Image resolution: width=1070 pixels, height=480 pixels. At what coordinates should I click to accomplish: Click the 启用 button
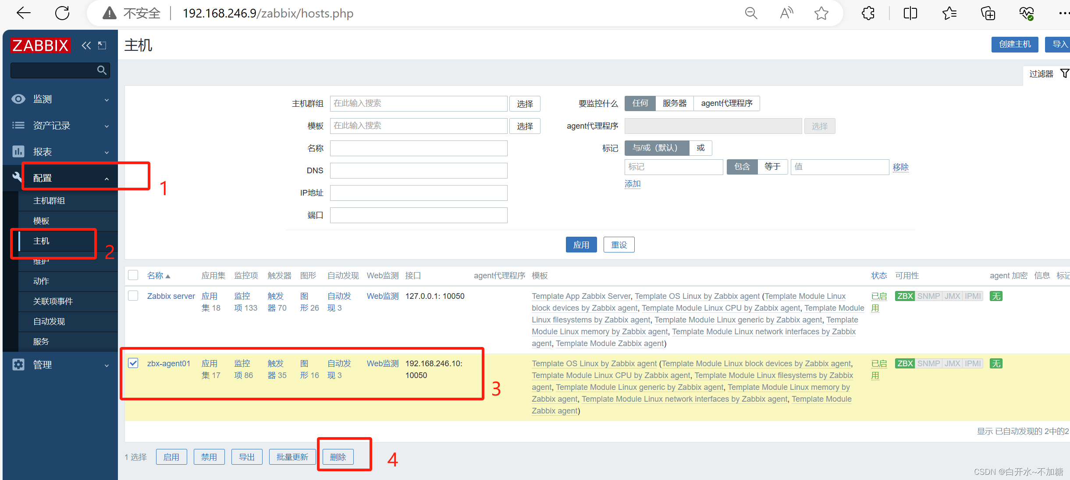coord(171,457)
